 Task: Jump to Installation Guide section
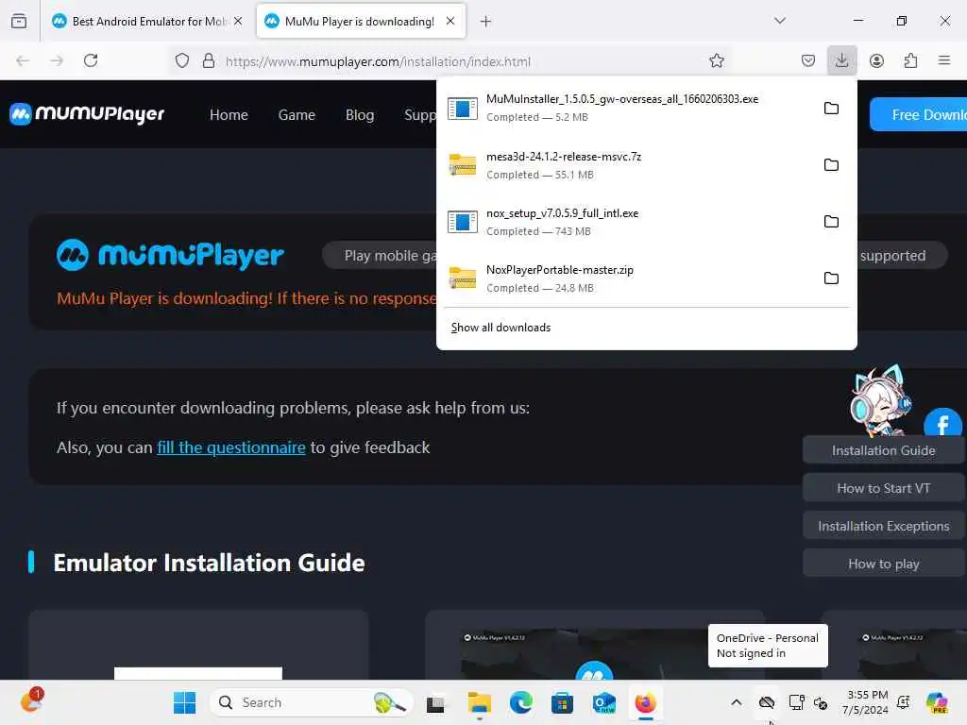(883, 450)
